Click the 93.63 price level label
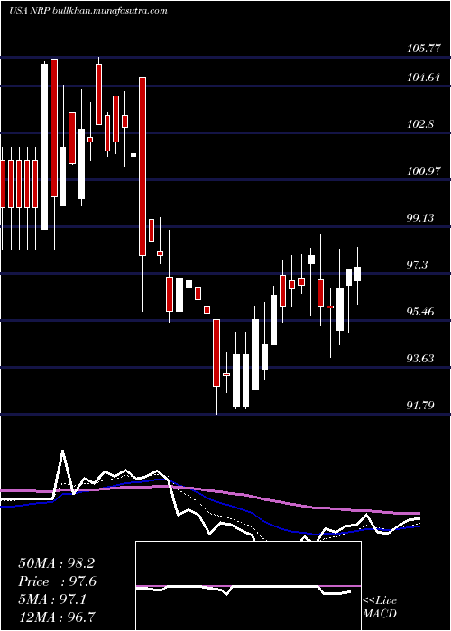Screen dimensions: 451x631 [x=420, y=358]
